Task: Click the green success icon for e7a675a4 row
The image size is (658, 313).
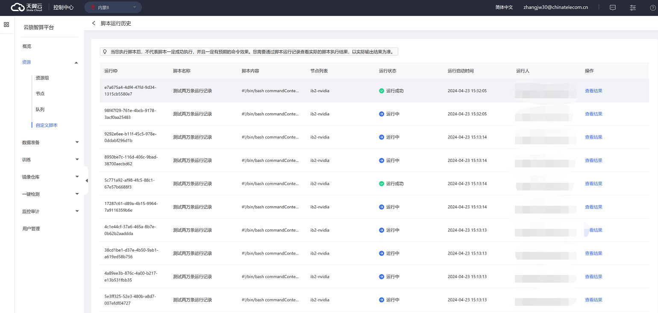Action: (x=382, y=91)
